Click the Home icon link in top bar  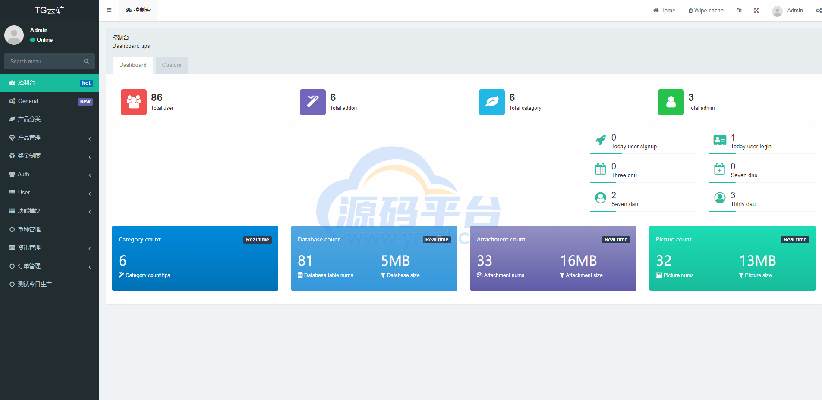click(x=664, y=10)
